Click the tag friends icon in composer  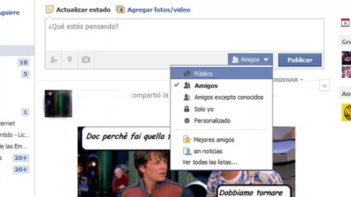tap(54, 60)
